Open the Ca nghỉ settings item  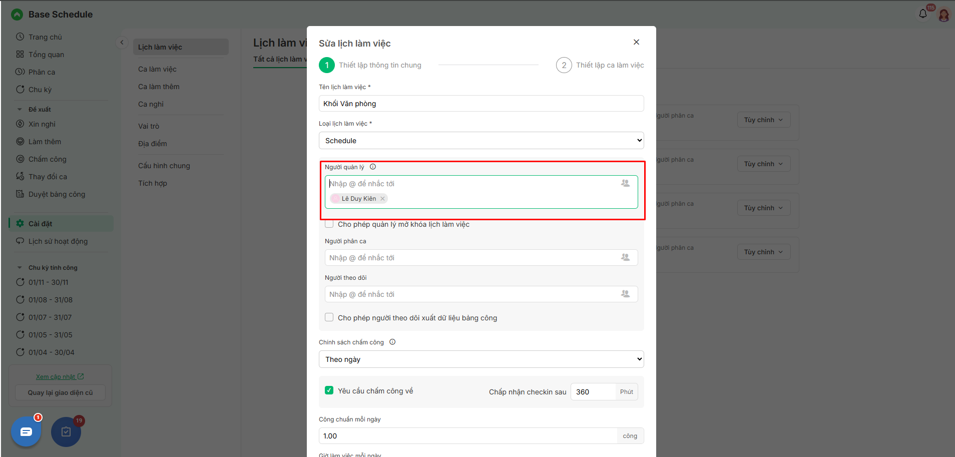(x=151, y=104)
